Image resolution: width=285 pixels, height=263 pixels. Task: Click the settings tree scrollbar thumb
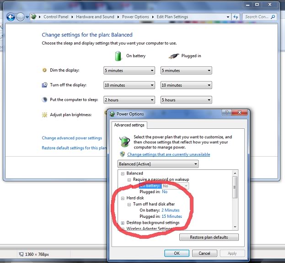click(235, 187)
